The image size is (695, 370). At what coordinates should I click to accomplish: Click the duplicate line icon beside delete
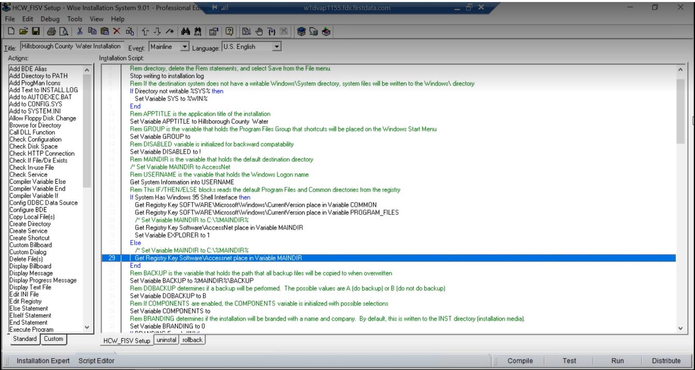point(129,32)
